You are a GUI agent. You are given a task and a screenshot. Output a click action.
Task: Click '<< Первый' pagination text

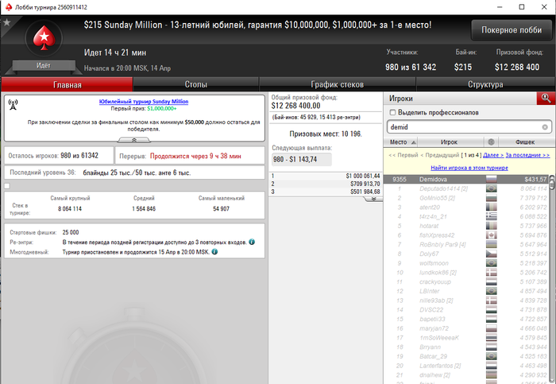403,155
